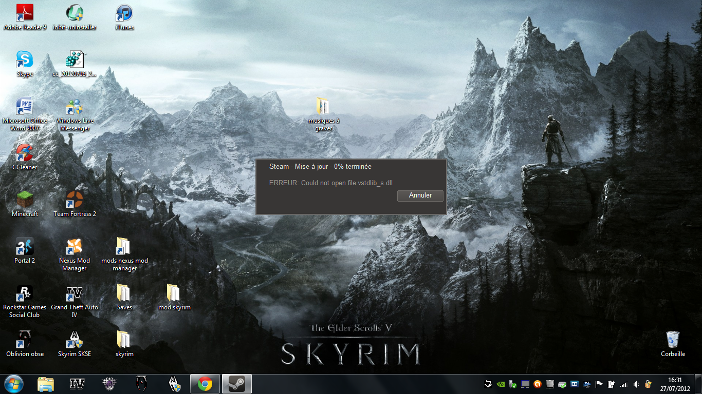The width and height of the screenshot is (702, 394).
Task: Click the Steam taskbar button
Action: pos(237,384)
